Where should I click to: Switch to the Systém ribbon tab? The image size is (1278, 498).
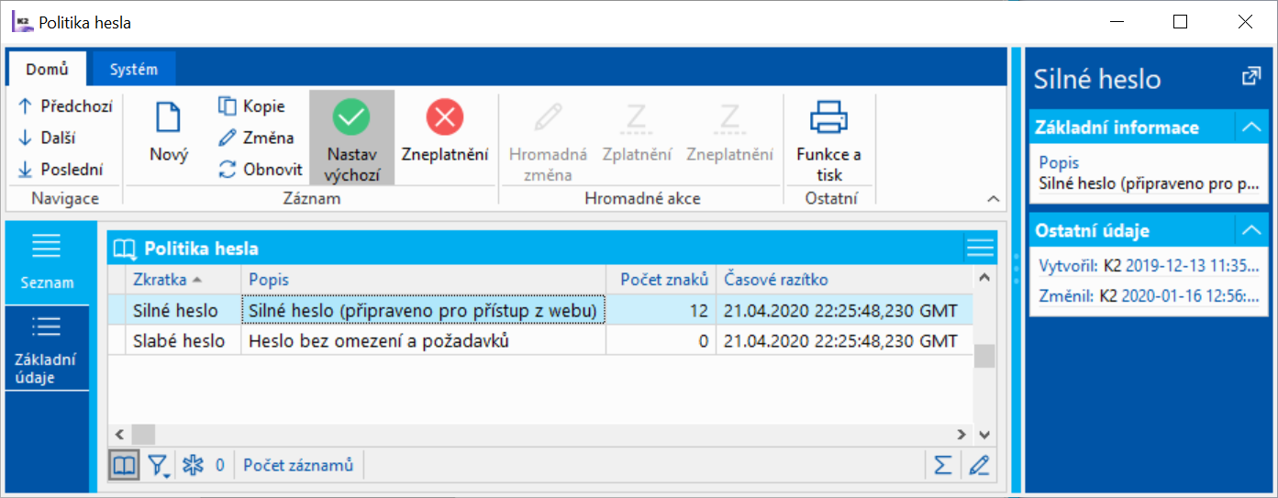click(x=133, y=69)
